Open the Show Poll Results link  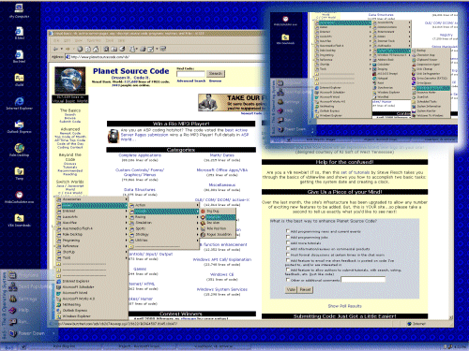click(x=344, y=306)
